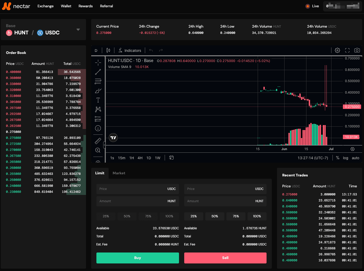
Task: Open the D interval selector in chart
Action: pyautogui.click(x=96, y=51)
